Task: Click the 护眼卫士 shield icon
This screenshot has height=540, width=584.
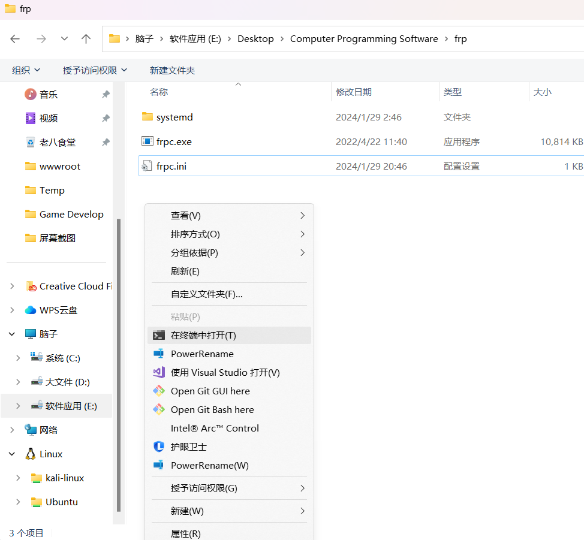Action: tap(159, 447)
